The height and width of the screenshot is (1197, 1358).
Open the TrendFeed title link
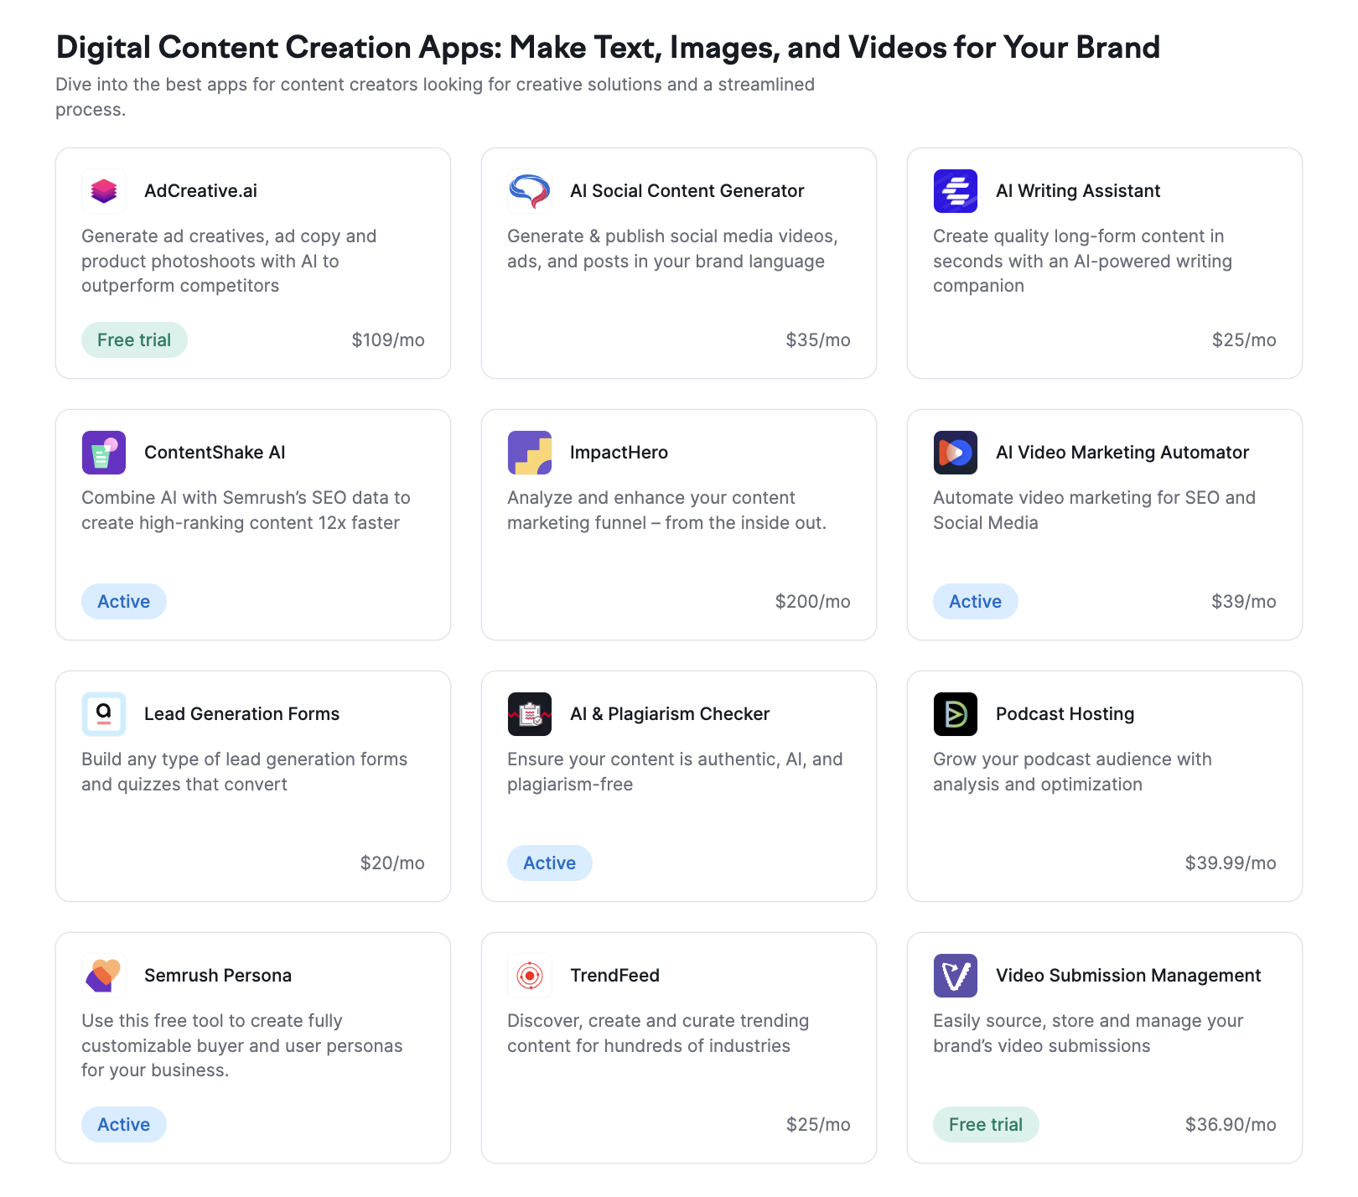[x=614, y=976]
